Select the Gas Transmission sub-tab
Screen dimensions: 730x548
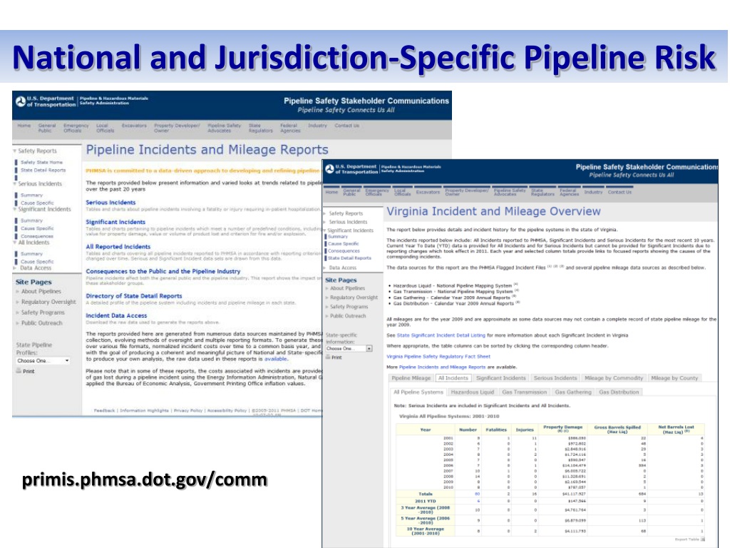click(525, 392)
